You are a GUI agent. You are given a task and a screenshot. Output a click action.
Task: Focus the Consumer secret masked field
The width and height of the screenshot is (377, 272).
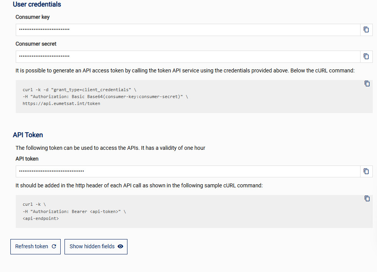[x=188, y=56]
